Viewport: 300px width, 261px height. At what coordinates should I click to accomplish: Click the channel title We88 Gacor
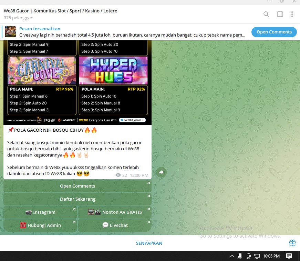[60, 11]
